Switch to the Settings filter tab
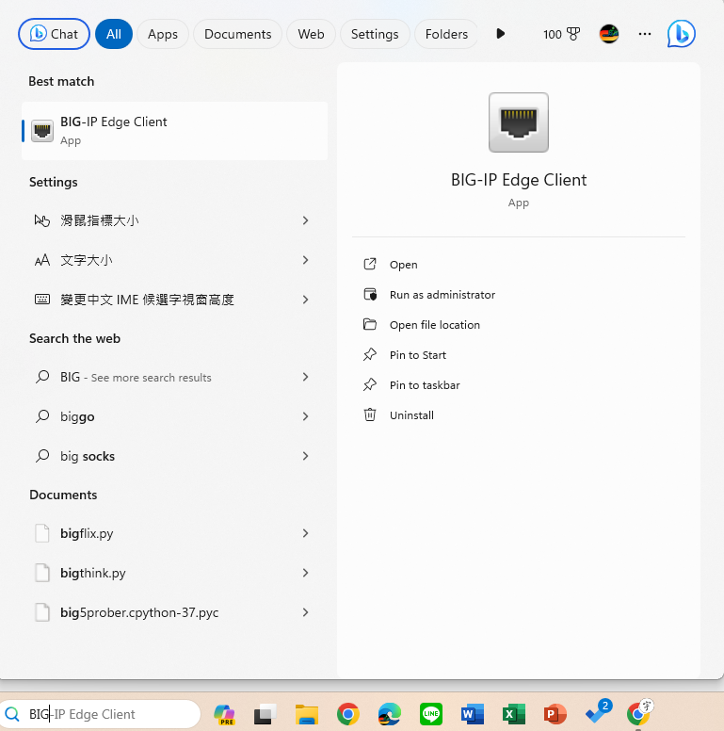The width and height of the screenshot is (724, 731). pos(375,34)
